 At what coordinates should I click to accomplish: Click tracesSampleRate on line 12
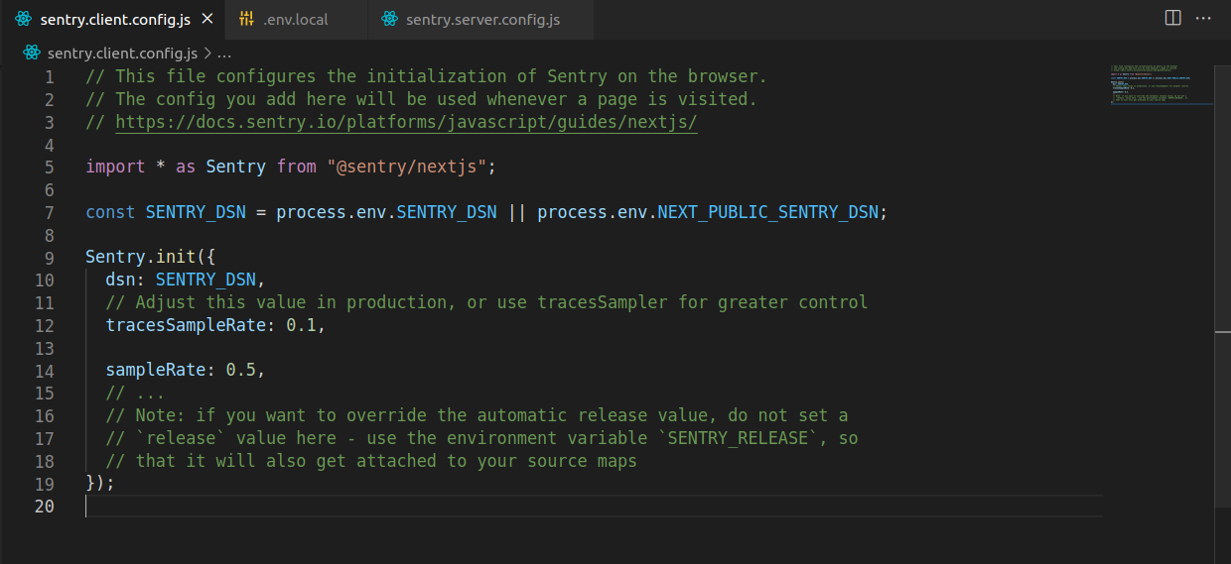pyautogui.click(x=186, y=325)
